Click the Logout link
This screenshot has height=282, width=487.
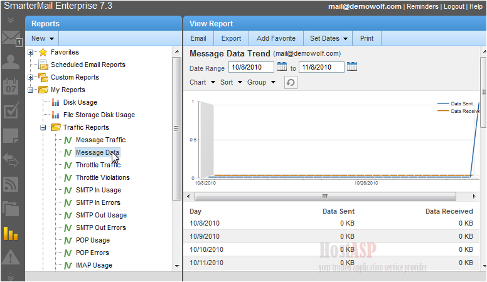click(x=454, y=6)
